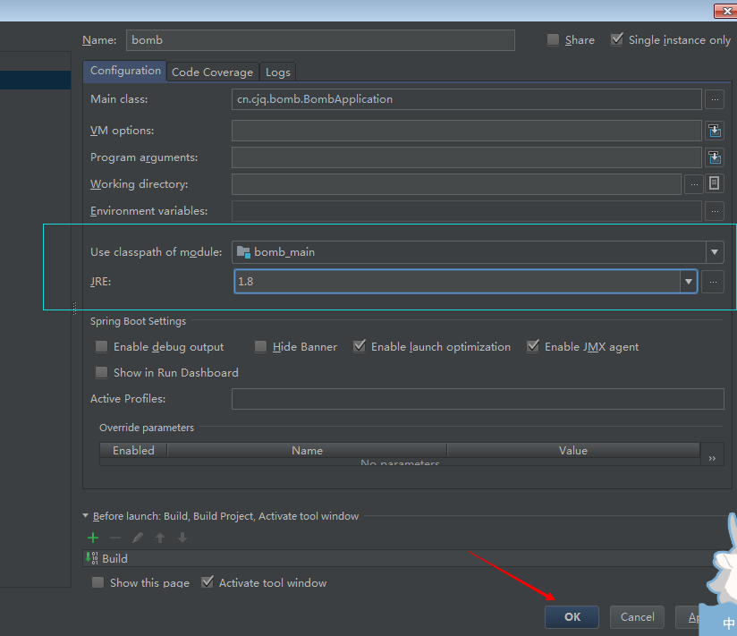Click the Cancel button
Screen dimensions: 737x636
(x=638, y=617)
